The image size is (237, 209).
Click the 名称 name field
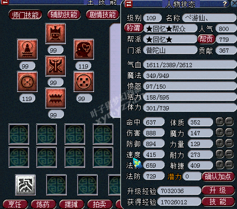pyautogui.click(x=210, y=18)
